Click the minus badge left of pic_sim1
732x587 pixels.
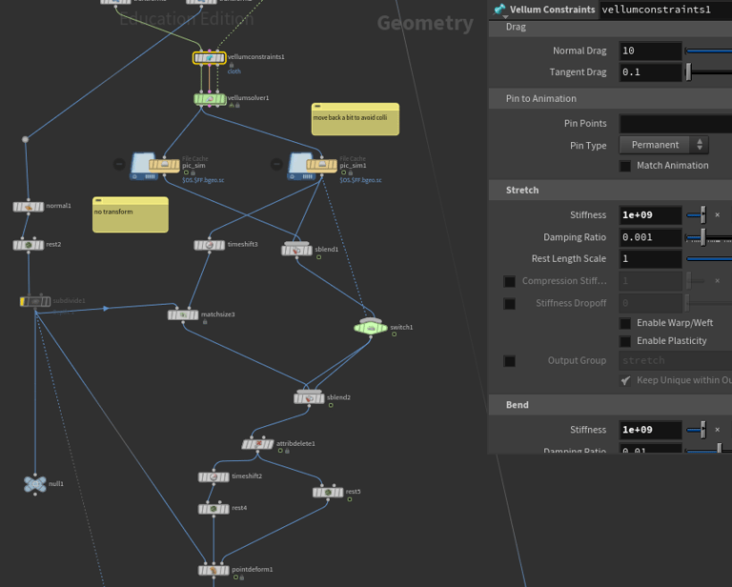pyautogui.click(x=276, y=164)
